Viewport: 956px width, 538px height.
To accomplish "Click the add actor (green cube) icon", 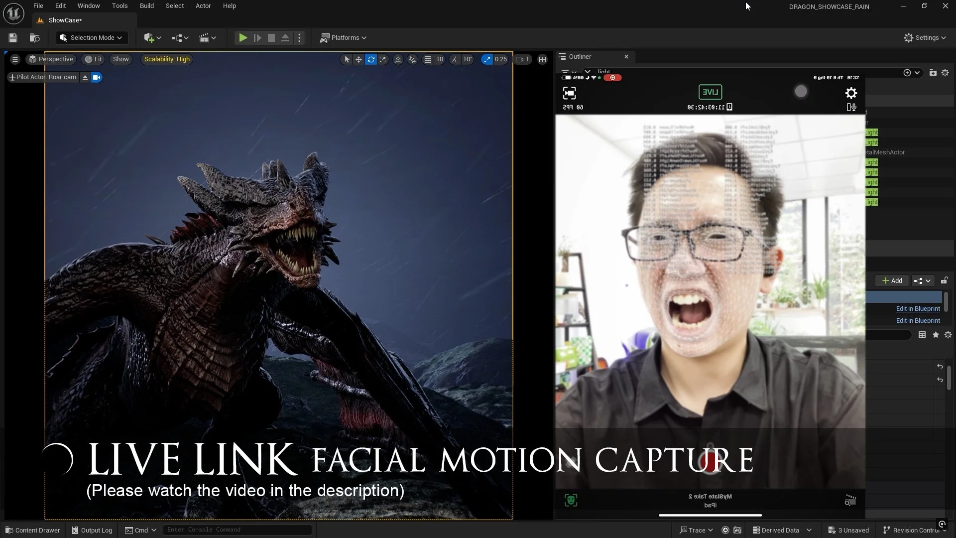I will (149, 38).
